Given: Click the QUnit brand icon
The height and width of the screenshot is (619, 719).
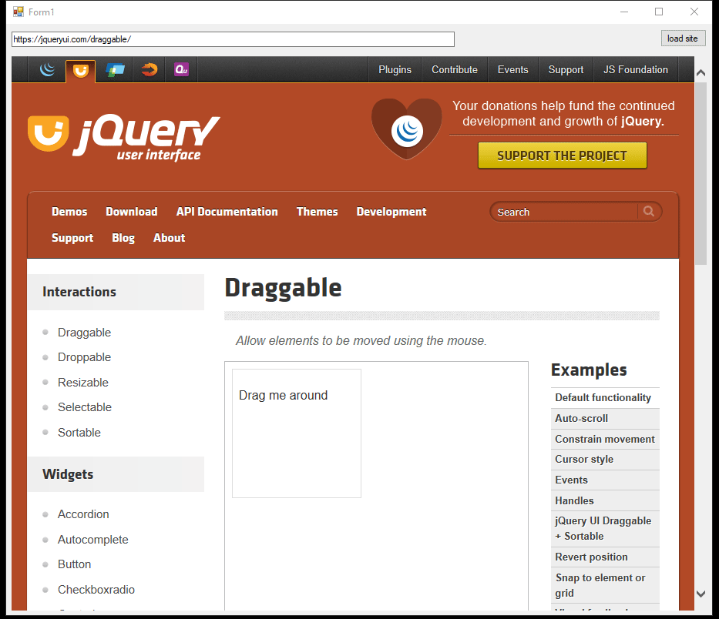Looking at the screenshot, I should 180,69.
